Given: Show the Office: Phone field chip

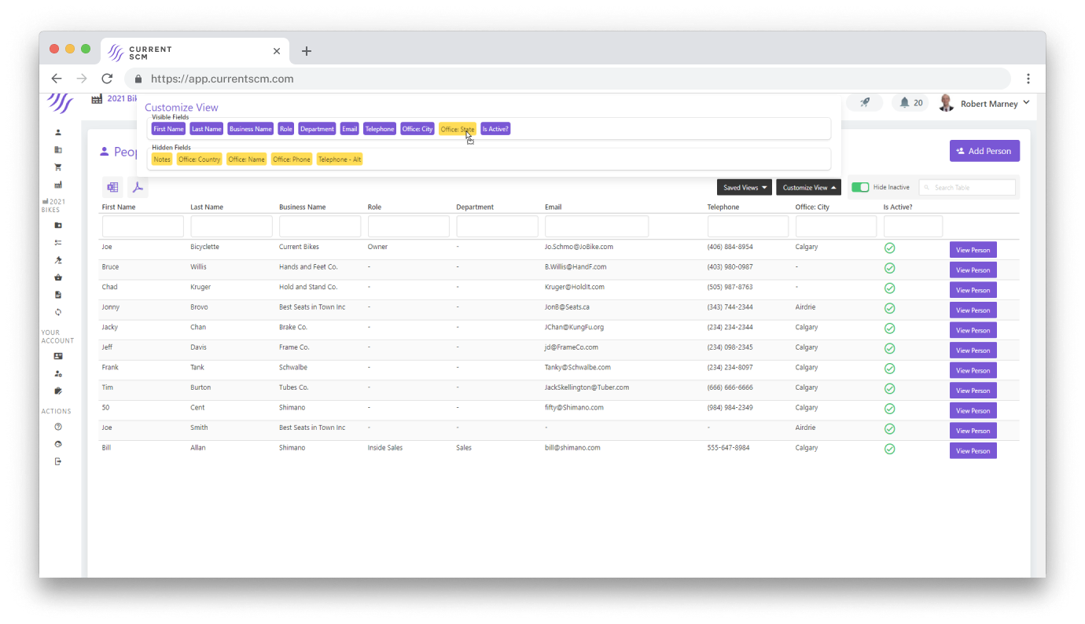Looking at the screenshot, I should pos(292,159).
